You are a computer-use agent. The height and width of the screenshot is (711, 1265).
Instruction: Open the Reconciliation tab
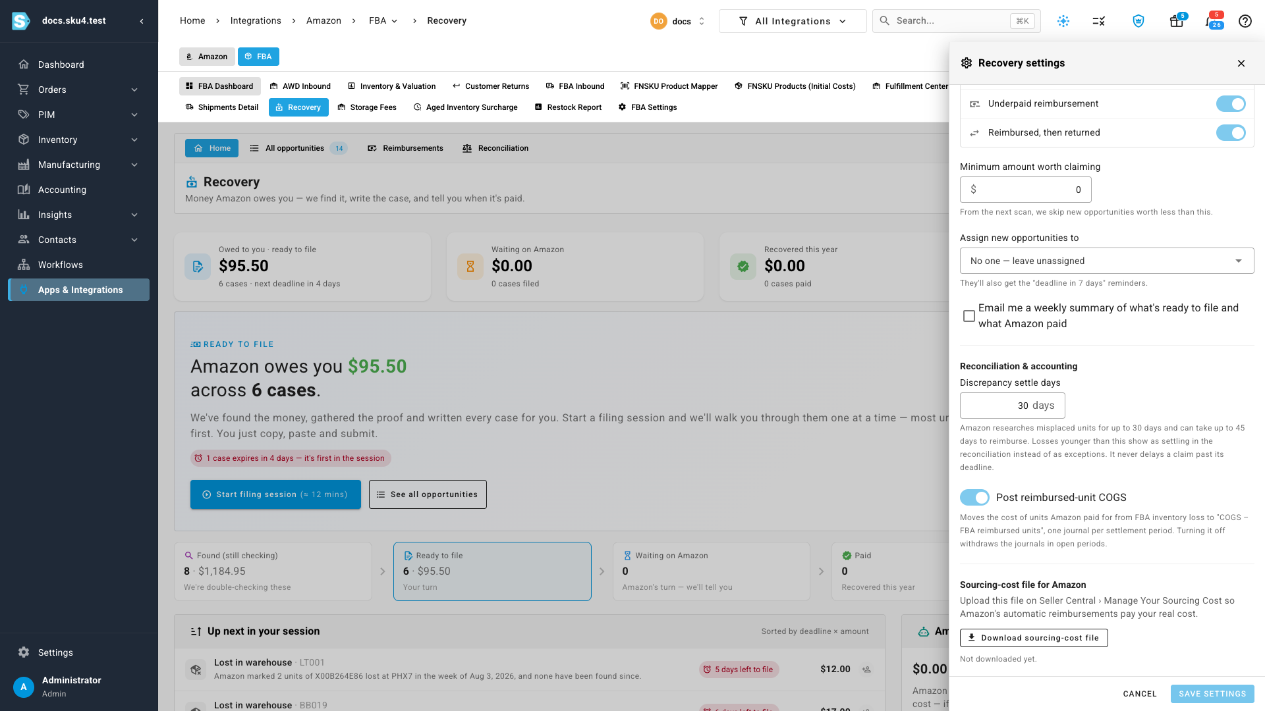495,148
